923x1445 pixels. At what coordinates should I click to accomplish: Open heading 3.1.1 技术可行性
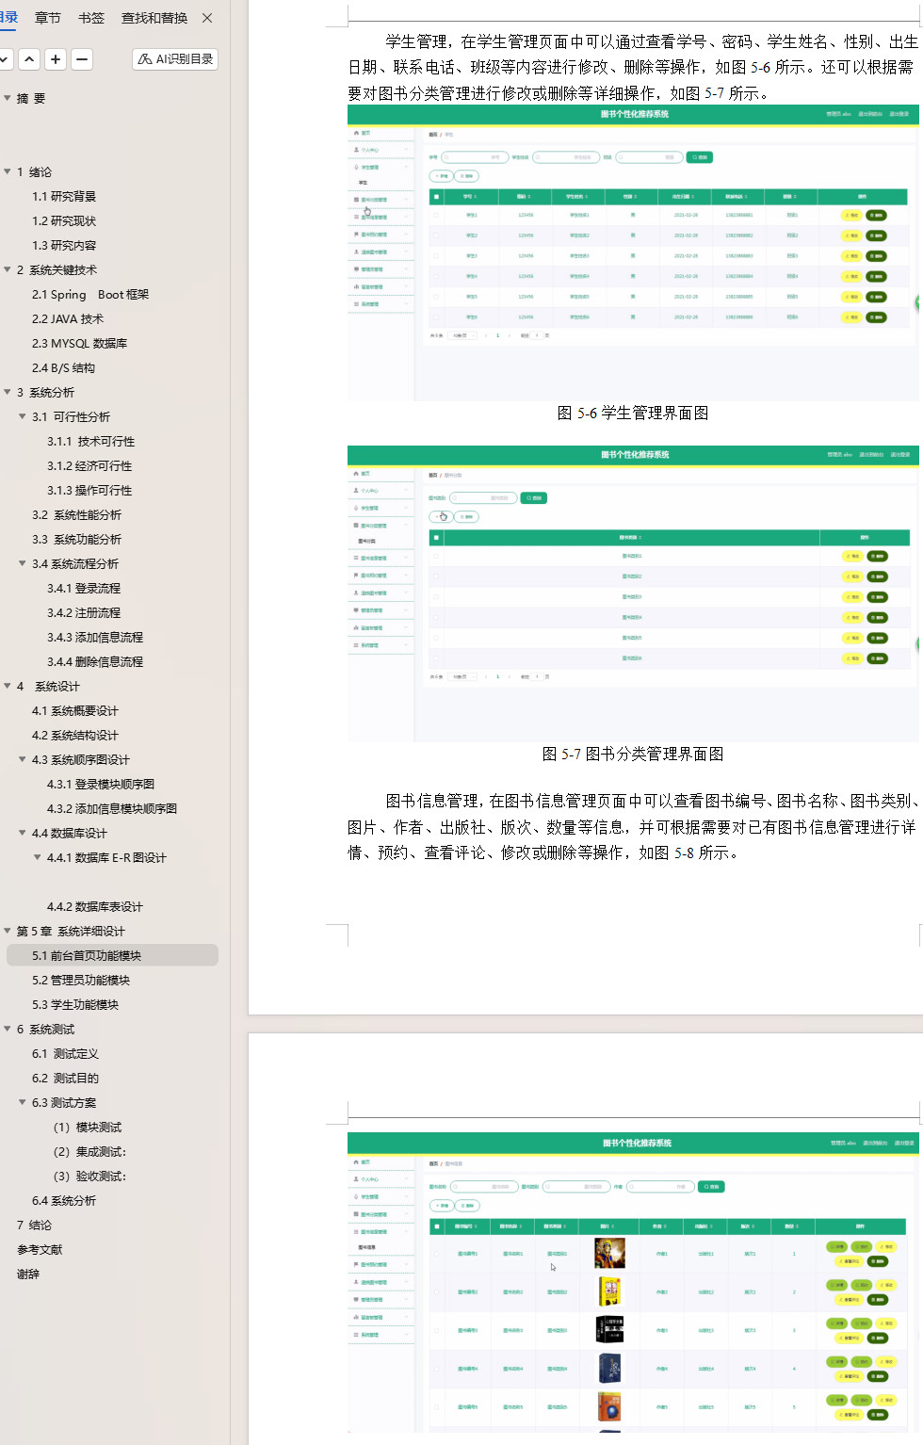[90, 441]
